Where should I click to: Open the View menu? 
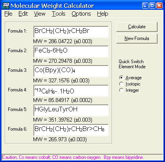click(40, 14)
